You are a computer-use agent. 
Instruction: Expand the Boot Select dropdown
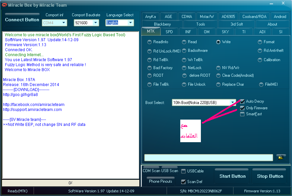(232, 102)
